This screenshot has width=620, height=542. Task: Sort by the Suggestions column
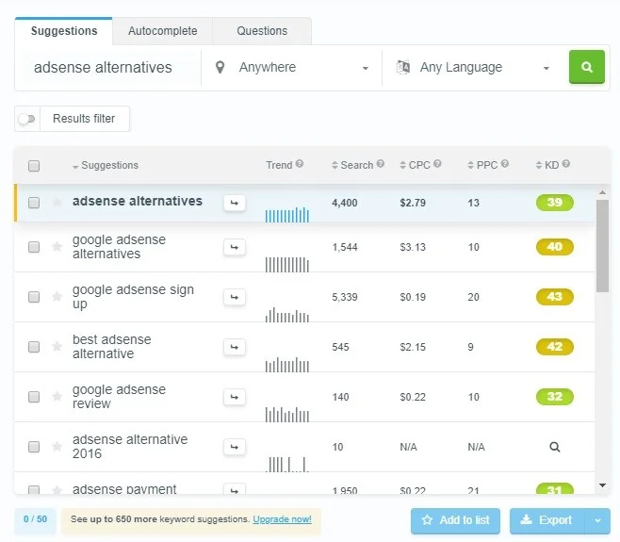point(106,165)
